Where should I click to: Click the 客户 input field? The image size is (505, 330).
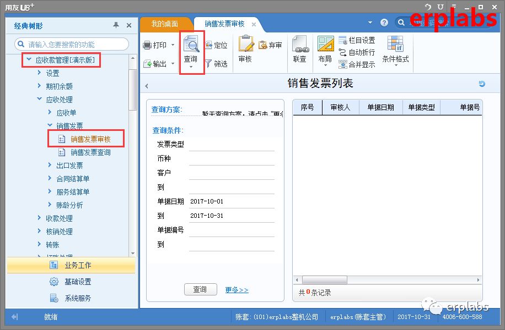(x=232, y=173)
